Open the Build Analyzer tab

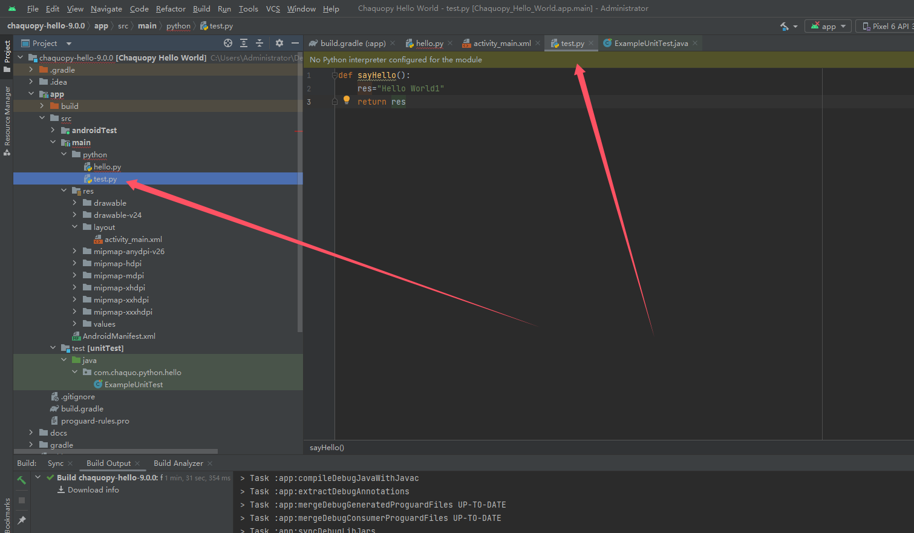[x=178, y=463]
